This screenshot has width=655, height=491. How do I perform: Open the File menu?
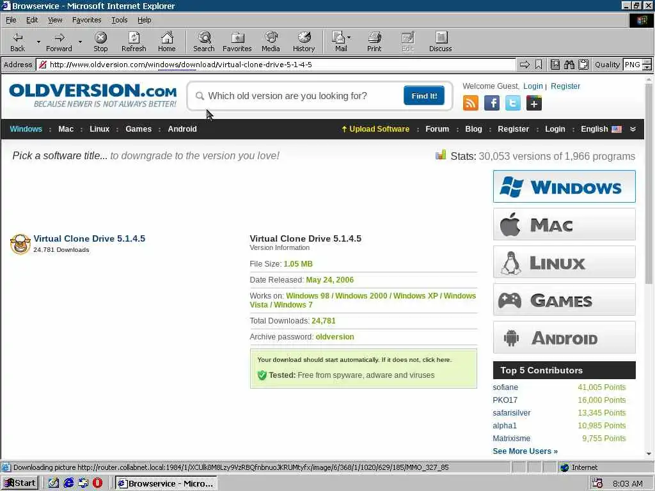click(11, 20)
